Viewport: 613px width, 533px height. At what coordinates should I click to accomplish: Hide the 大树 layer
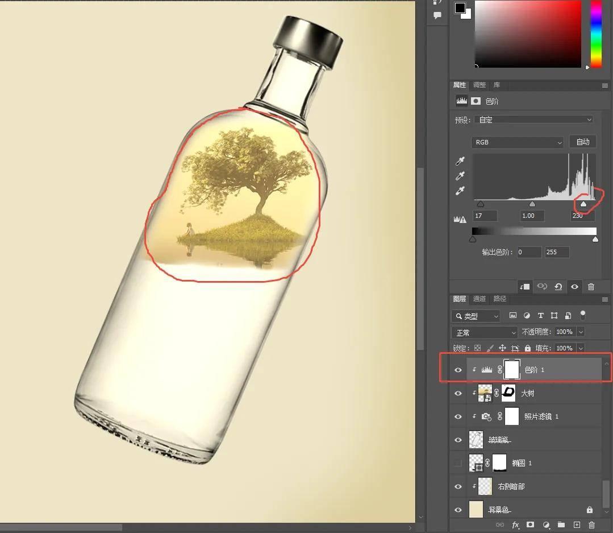point(458,393)
